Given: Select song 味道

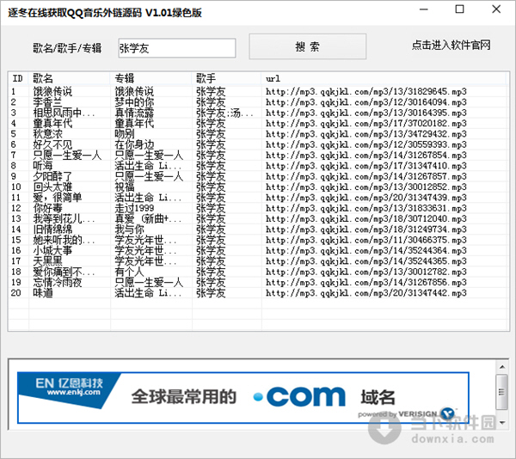Looking at the screenshot, I should [43, 292].
